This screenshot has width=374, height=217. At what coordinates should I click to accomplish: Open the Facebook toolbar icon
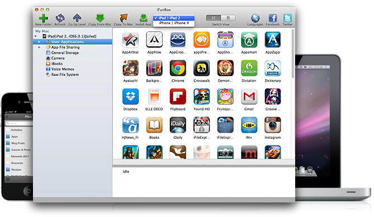tap(273, 18)
